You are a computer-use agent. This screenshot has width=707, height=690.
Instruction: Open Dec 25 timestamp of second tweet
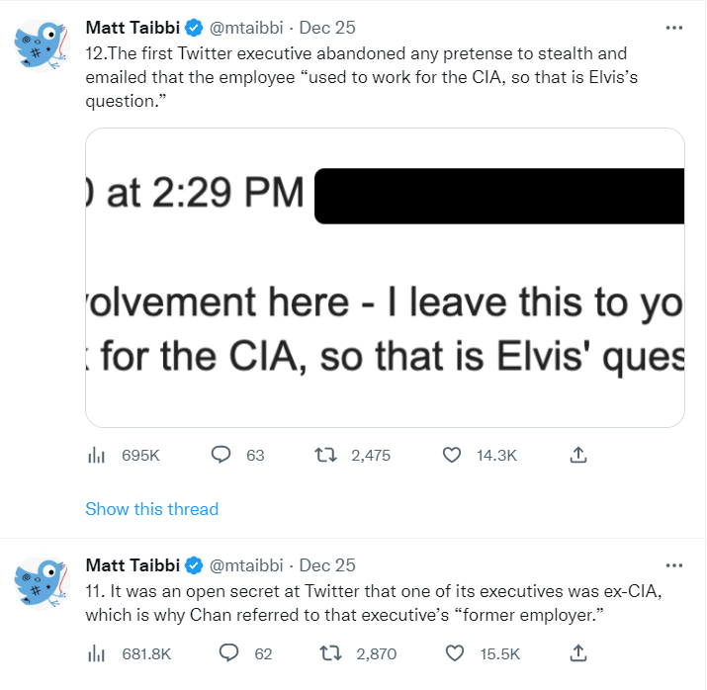[327, 565]
